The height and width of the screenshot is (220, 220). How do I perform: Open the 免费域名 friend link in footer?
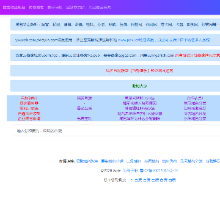point(152,161)
